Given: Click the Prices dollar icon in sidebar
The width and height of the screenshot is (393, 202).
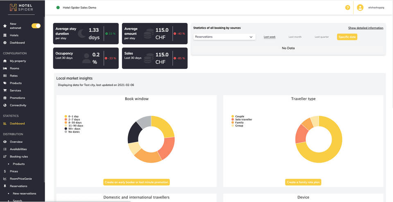Looking at the screenshot, I should coord(5,171).
